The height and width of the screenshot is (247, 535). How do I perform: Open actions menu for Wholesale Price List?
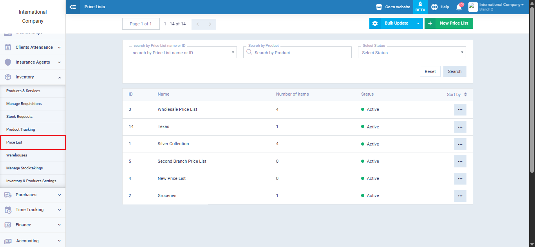(x=460, y=110)
